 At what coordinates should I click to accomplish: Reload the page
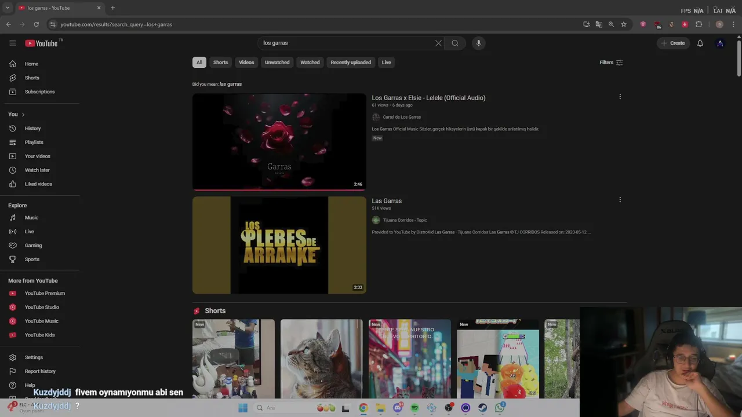36,24
